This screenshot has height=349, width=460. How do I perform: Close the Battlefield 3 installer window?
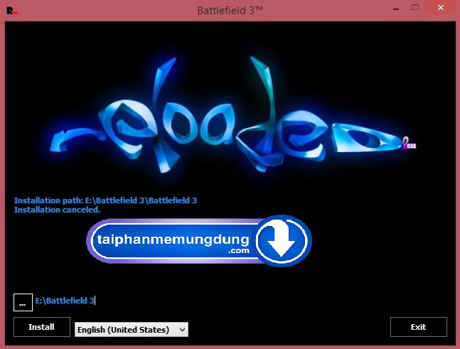tap(441, 8)
